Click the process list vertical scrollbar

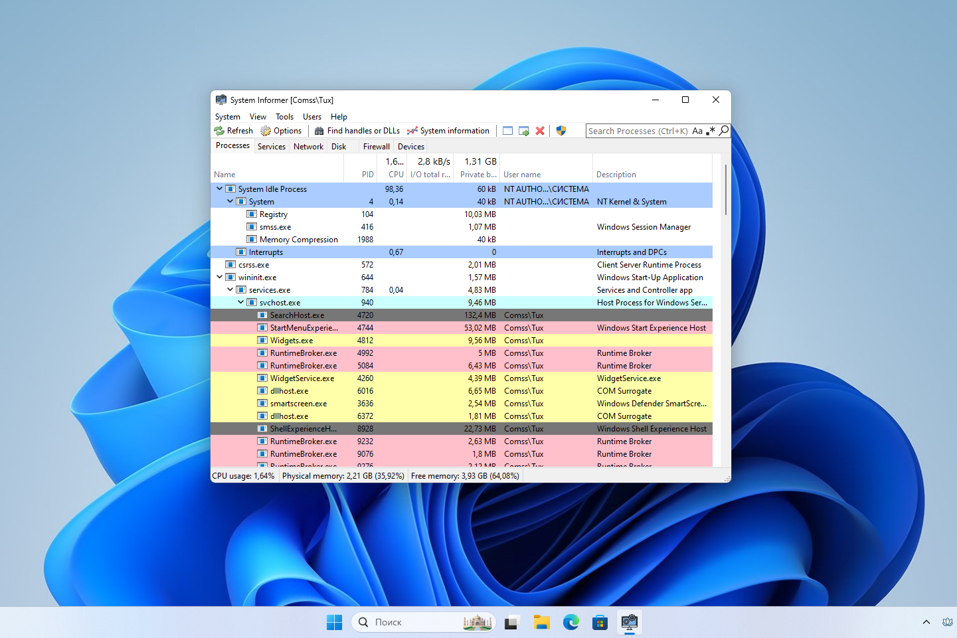point(726,191)
